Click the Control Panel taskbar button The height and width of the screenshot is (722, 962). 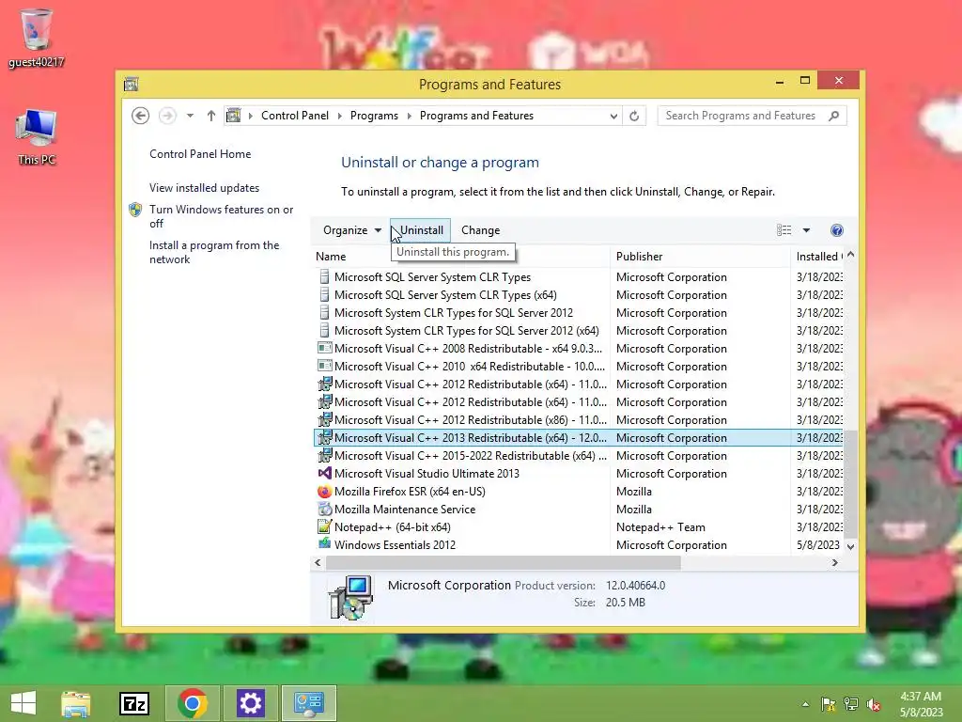click(x=308, y=703)
